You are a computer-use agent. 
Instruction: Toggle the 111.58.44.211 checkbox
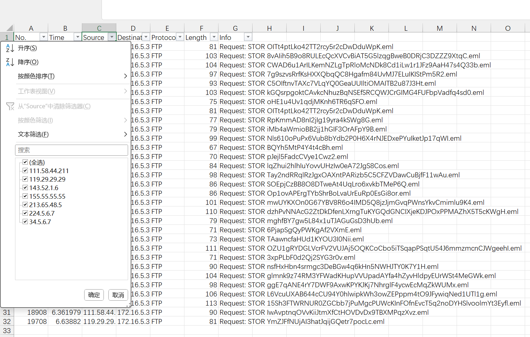click(x=25, y=171)
